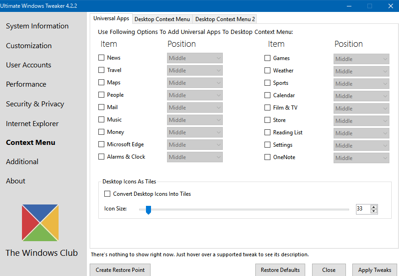Viewport: 399px width, 276px height.
Task: Click The Windows Club text link
Action: coord(42,253)
